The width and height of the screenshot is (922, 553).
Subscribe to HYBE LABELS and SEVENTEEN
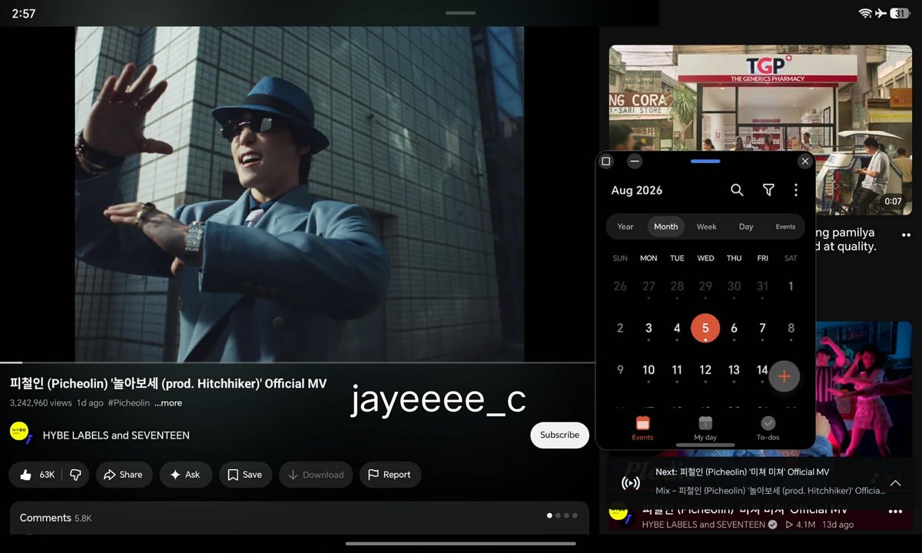tap(559, 435)
